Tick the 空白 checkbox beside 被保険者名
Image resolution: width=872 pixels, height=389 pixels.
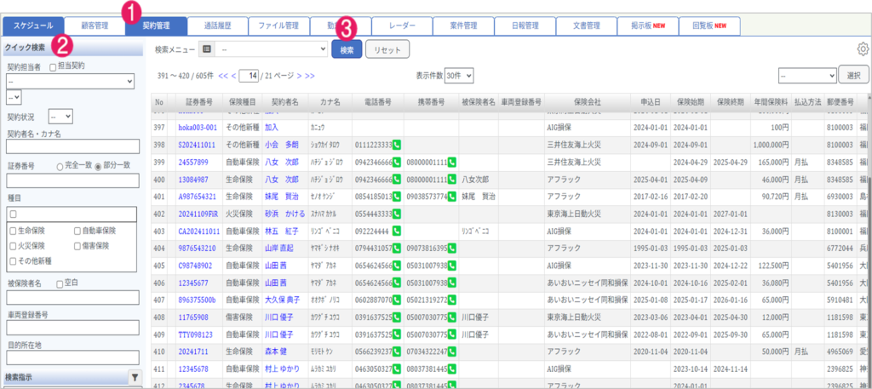coord(60,283)
